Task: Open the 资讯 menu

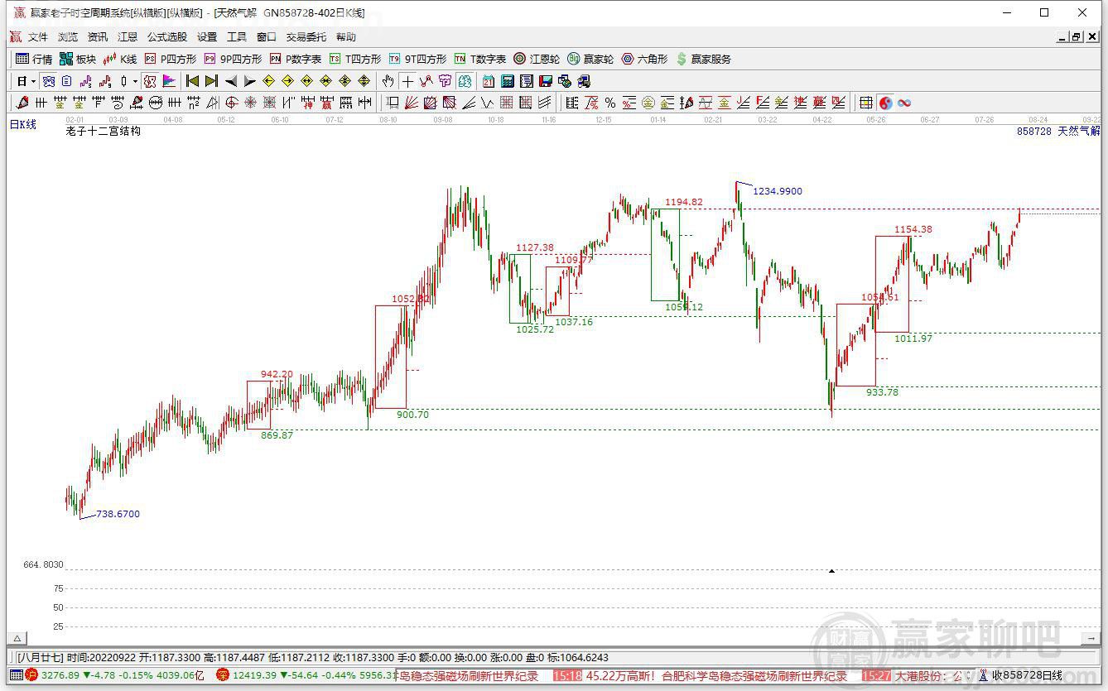Action: (x=98, y=37)
